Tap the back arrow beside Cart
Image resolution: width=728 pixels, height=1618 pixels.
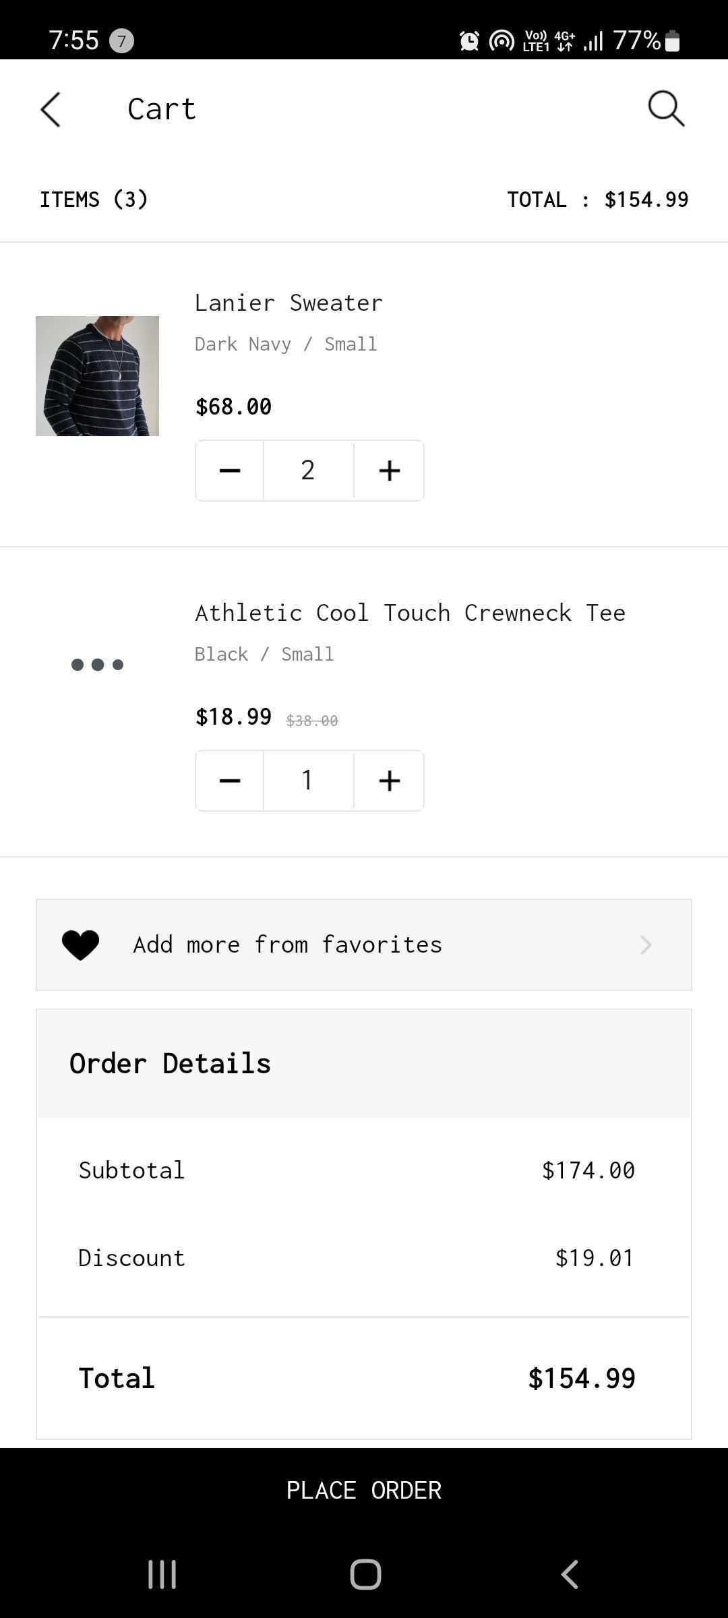(x=51, y=109)
